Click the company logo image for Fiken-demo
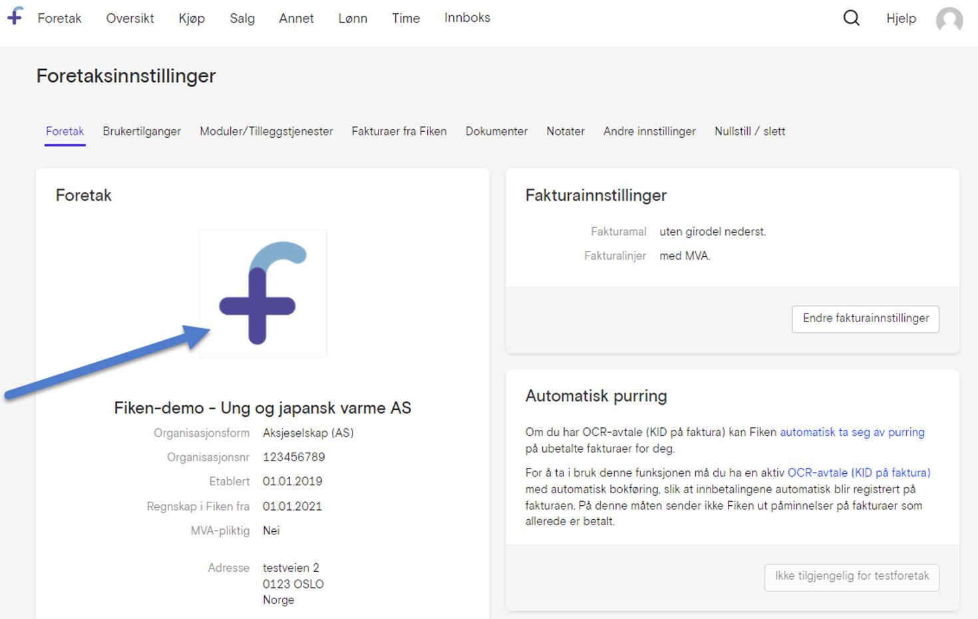 [262, 293]
